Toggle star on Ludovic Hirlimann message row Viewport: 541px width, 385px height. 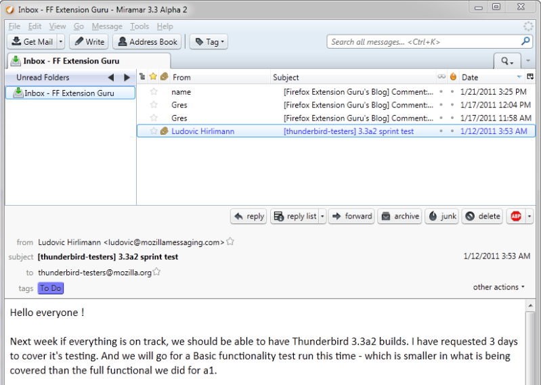click(154, 131)
